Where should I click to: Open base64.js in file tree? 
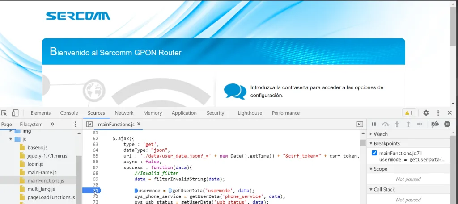(x=38, y=147)
